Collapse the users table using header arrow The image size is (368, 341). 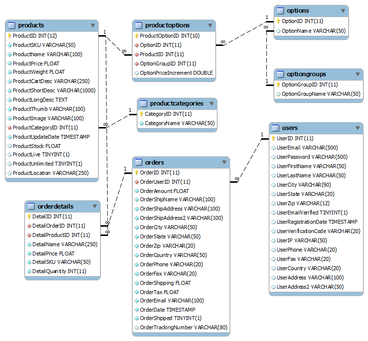click(357, 128)
